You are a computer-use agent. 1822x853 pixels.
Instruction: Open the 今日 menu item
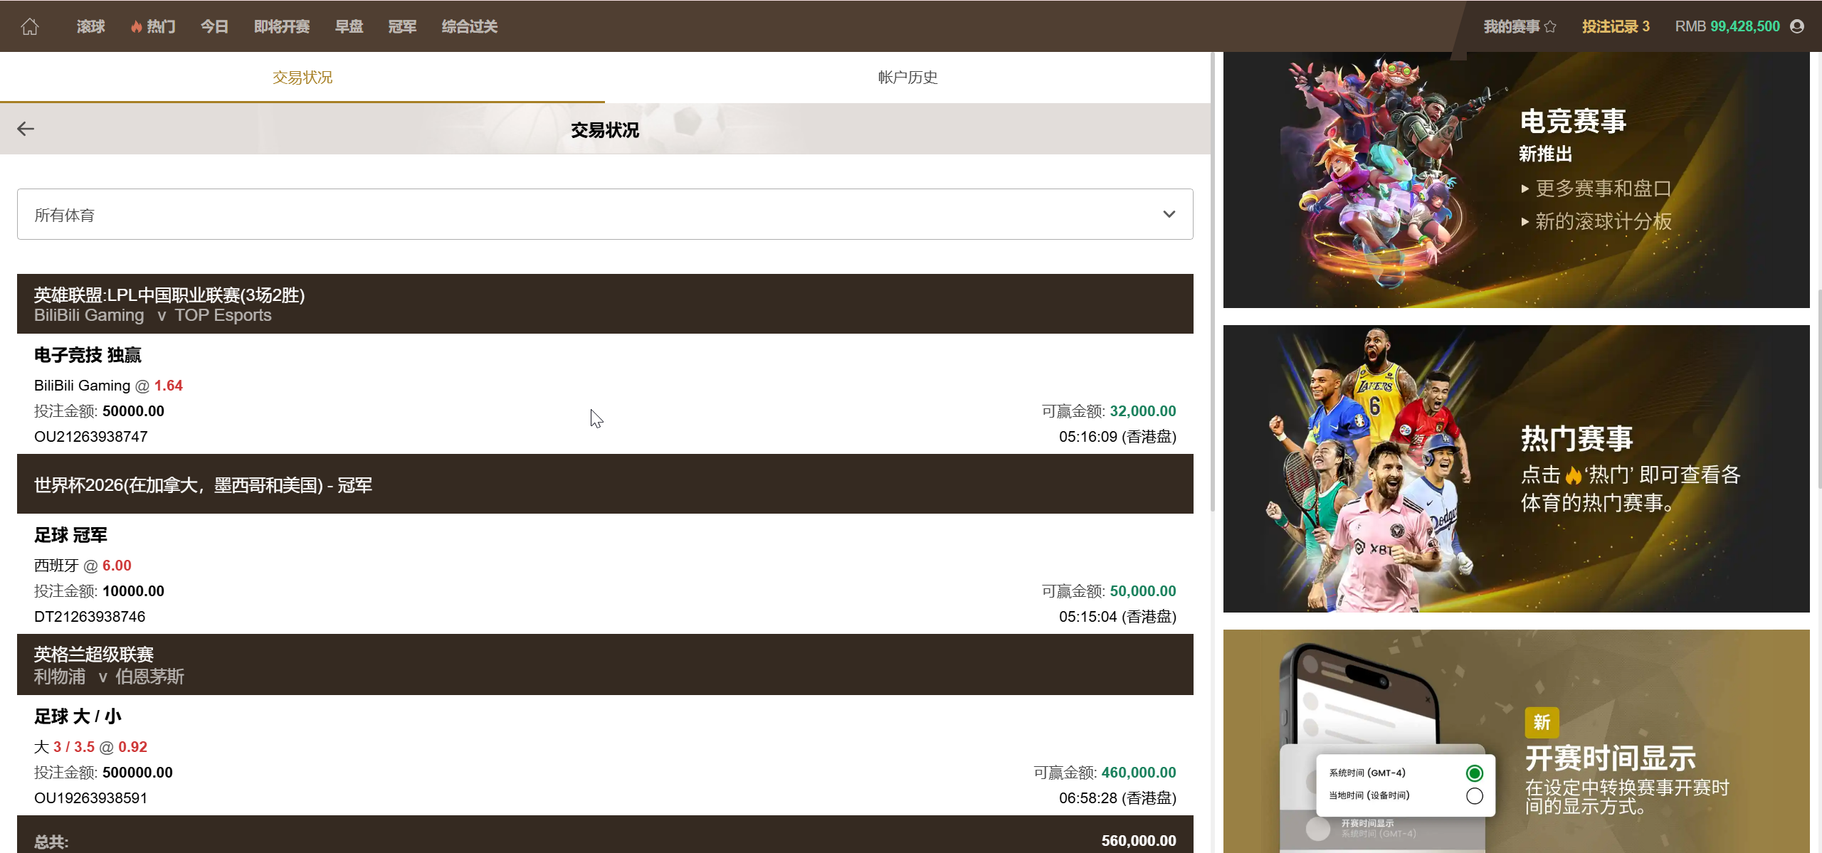(x=214, y=26)
